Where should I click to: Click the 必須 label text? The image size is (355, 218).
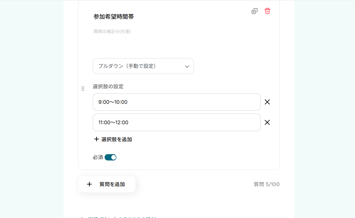click(98, 157)
